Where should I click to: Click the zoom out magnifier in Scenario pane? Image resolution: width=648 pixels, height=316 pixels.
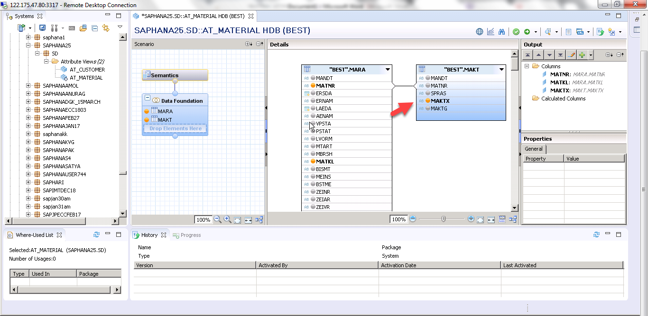pos(217,219)
